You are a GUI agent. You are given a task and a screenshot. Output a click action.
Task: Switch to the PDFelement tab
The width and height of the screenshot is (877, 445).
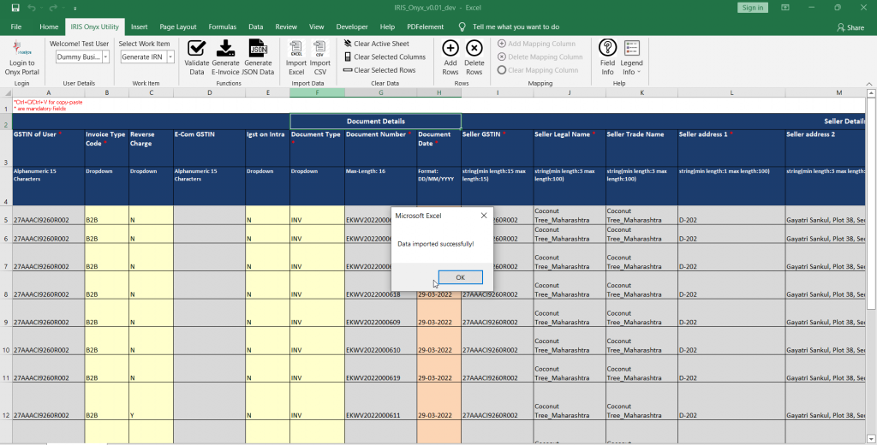425,27
